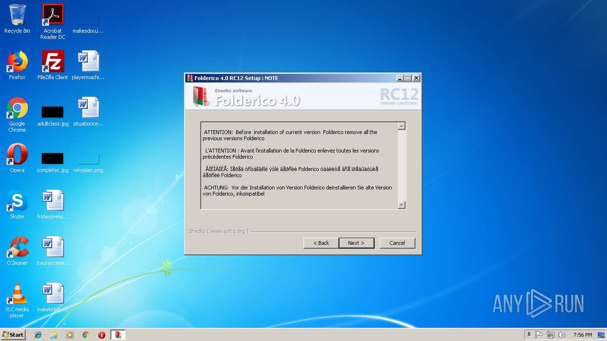
Task: Select whyplan.png image file
Action: click(x=88, y=162)
